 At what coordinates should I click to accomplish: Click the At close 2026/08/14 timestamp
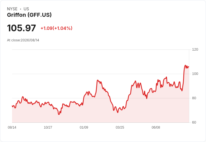click(23, 40)
